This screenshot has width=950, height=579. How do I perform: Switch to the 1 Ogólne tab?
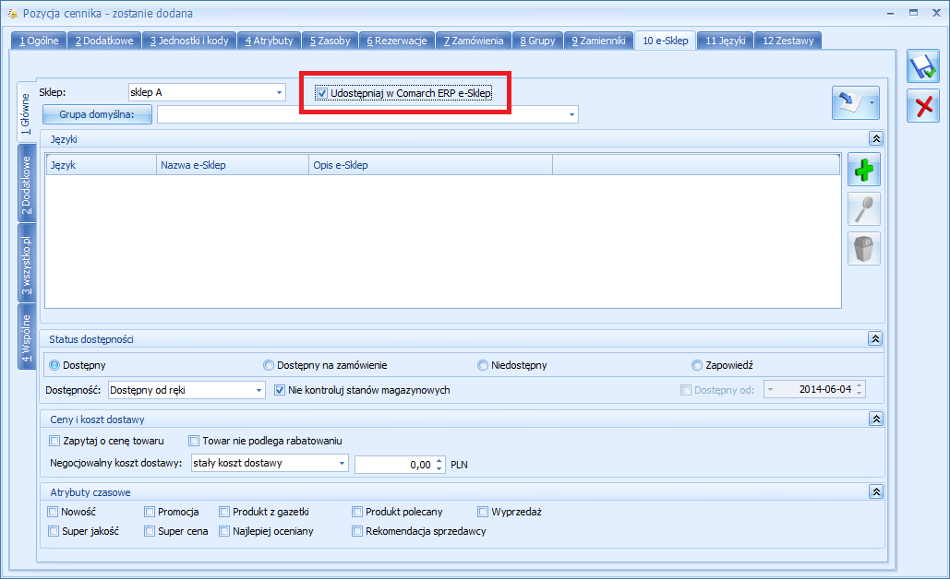pyautogui.click(x=39, y=41)
